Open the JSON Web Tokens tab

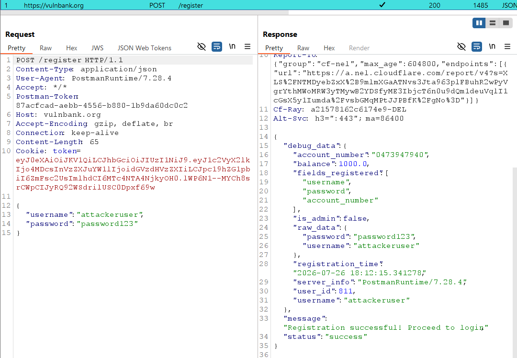pyautogui.click(x=145, y=48)
